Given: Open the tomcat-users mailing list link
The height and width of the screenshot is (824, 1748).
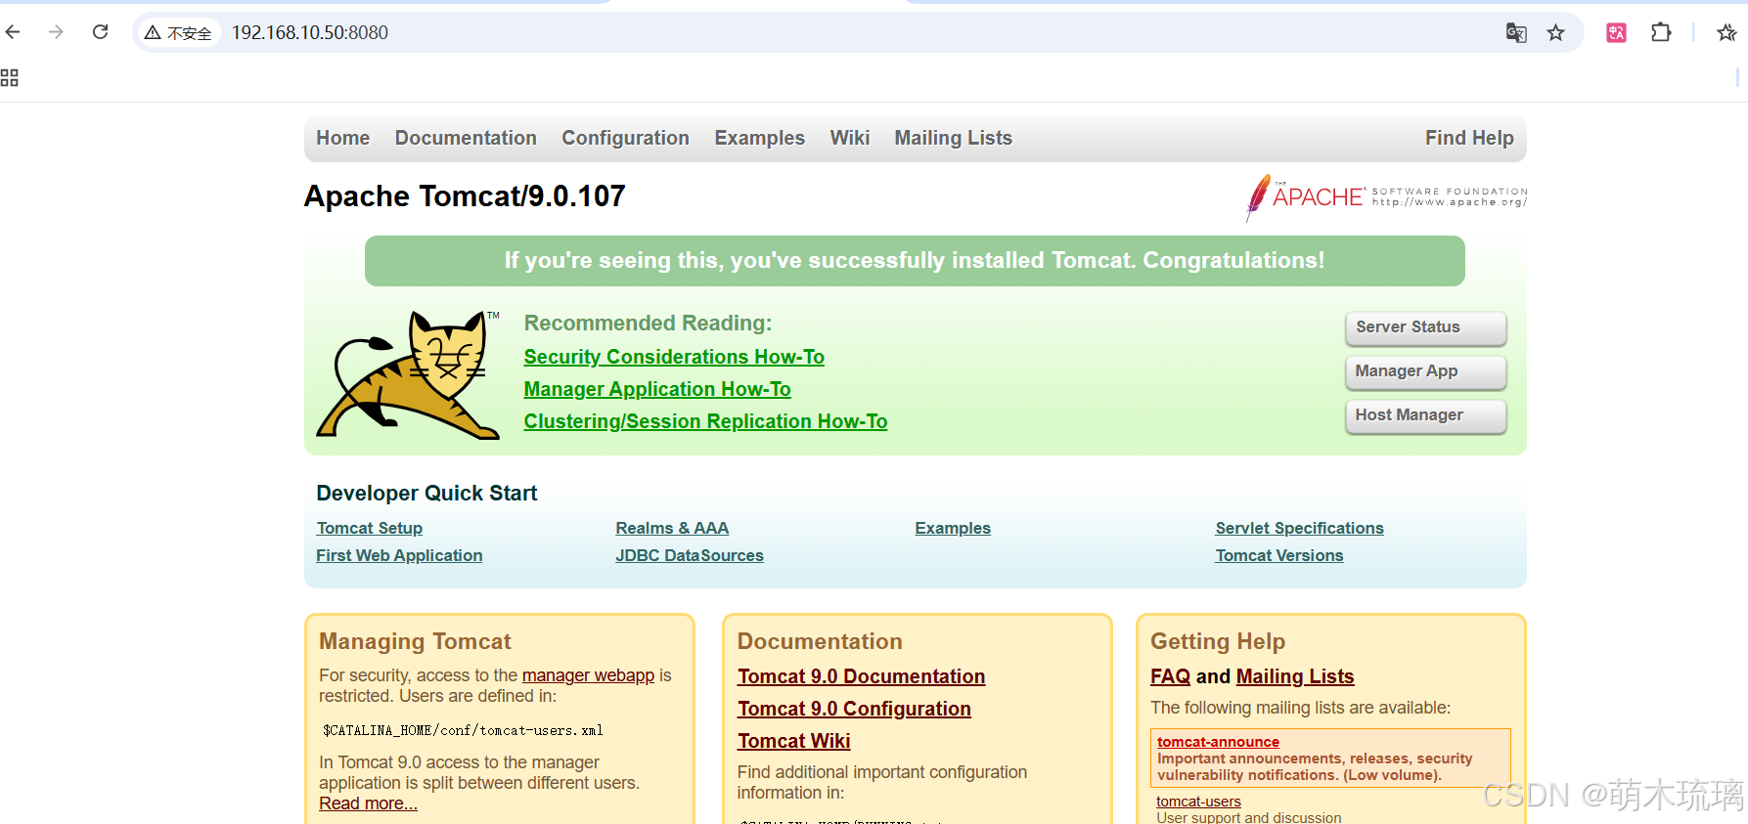Looking at the screenshot, I should [x=1198, y=802].
